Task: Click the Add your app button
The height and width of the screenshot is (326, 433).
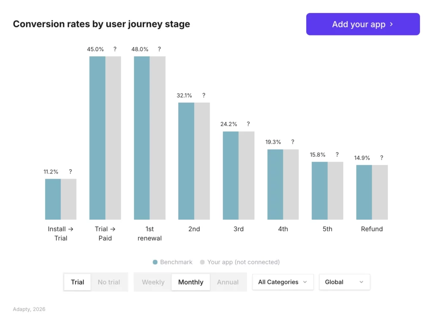Action: coord(362,24)
